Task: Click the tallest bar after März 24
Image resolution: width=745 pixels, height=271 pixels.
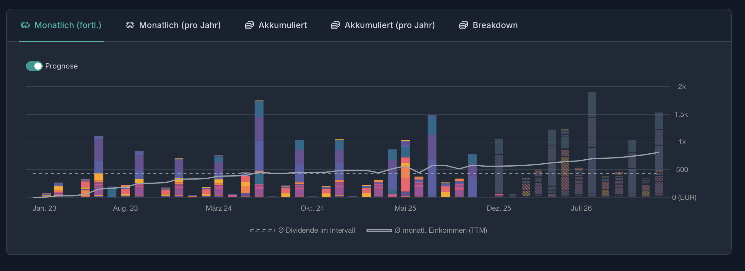Action: [x=259, y=148]
